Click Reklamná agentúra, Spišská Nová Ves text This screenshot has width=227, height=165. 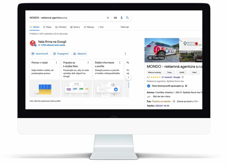coord(165,81)
